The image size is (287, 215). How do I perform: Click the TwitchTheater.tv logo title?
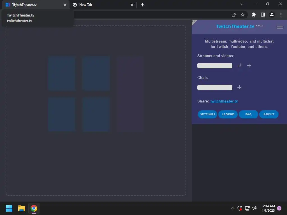point(235,26)
